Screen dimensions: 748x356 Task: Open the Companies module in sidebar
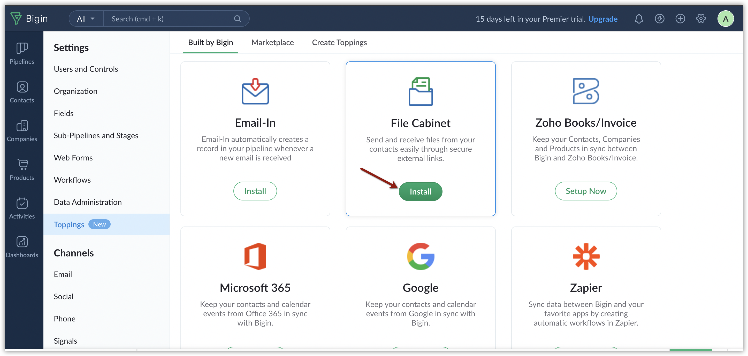click(22, 131)
